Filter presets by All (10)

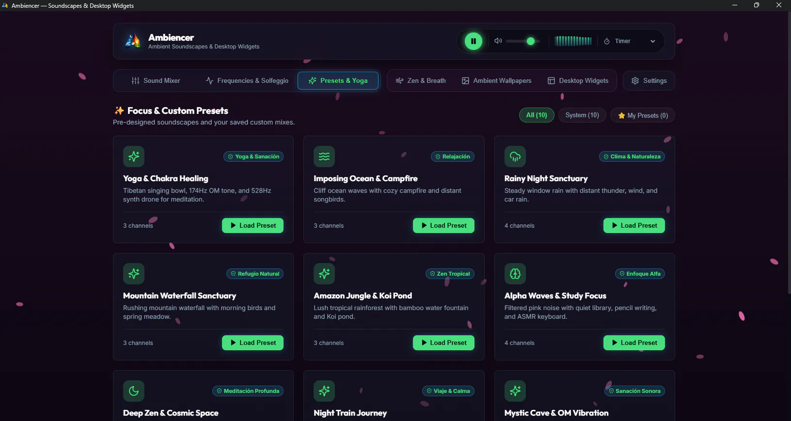537,115
